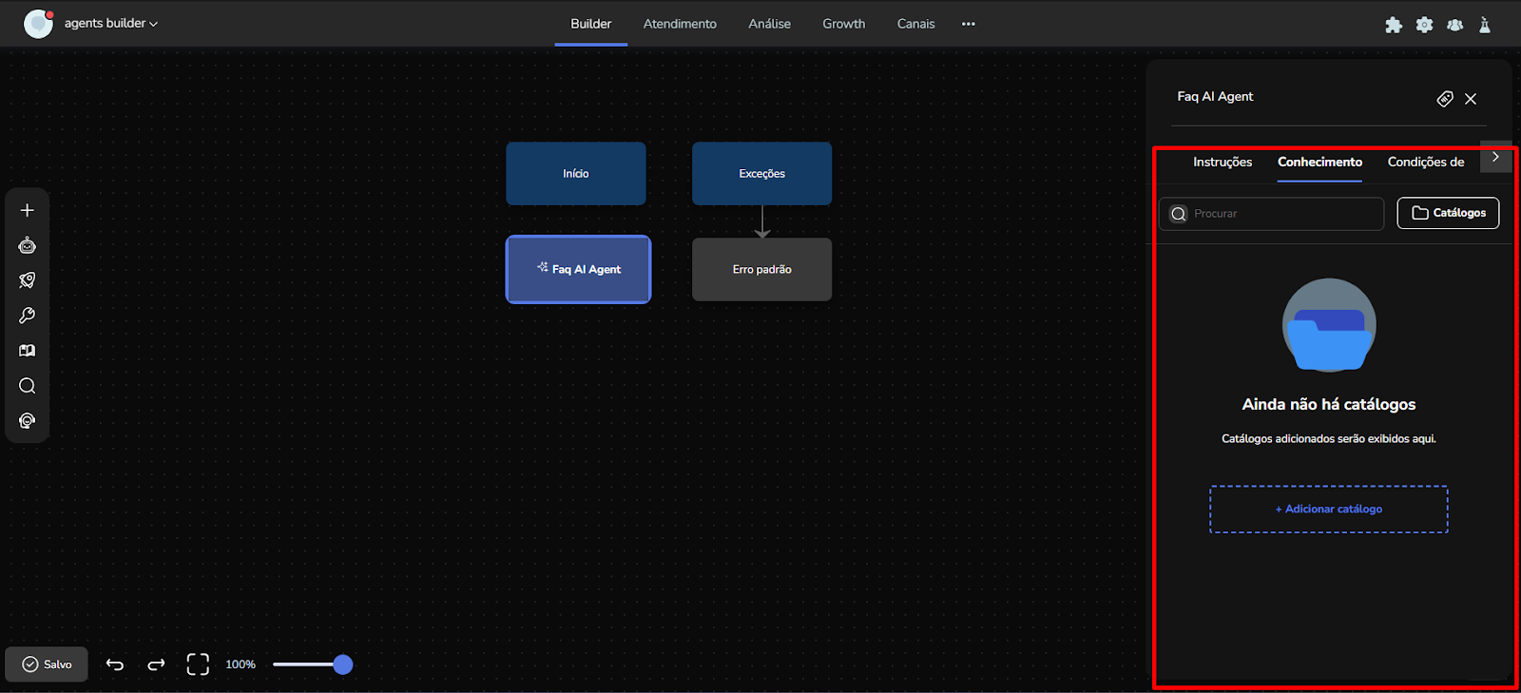Expand the agents builder dropdown

pyautogui.click(x=110, y=24)
